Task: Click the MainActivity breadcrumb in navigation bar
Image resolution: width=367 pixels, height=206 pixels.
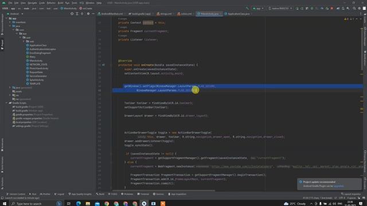Action: click(x=69, y=9)
